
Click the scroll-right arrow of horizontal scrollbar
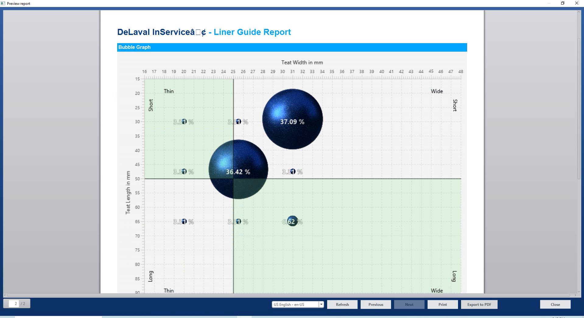575,295
